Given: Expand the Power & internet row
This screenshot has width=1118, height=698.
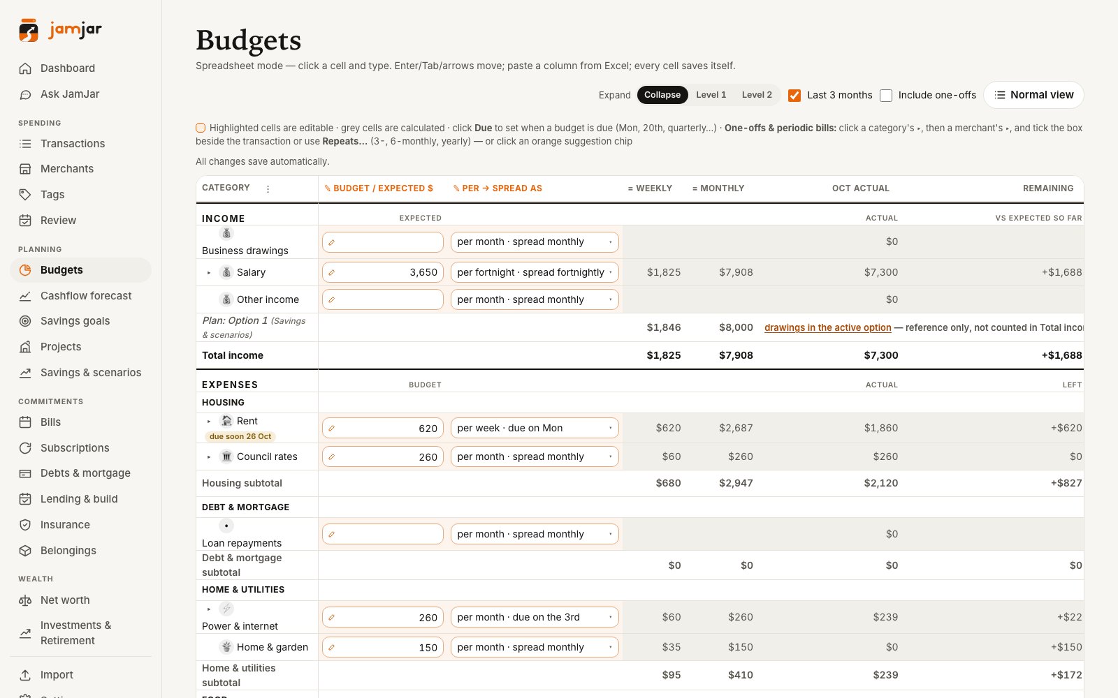Looking at the screenshot, I should 209,609.
